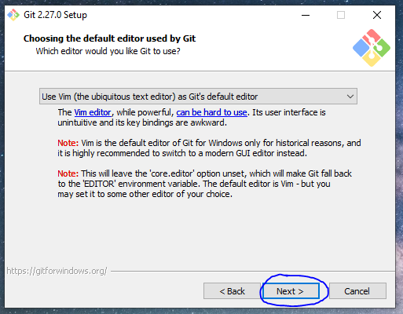Click the 'EDITOR' environment variable text
403x314 pixels.
click(x=99, y=184)
